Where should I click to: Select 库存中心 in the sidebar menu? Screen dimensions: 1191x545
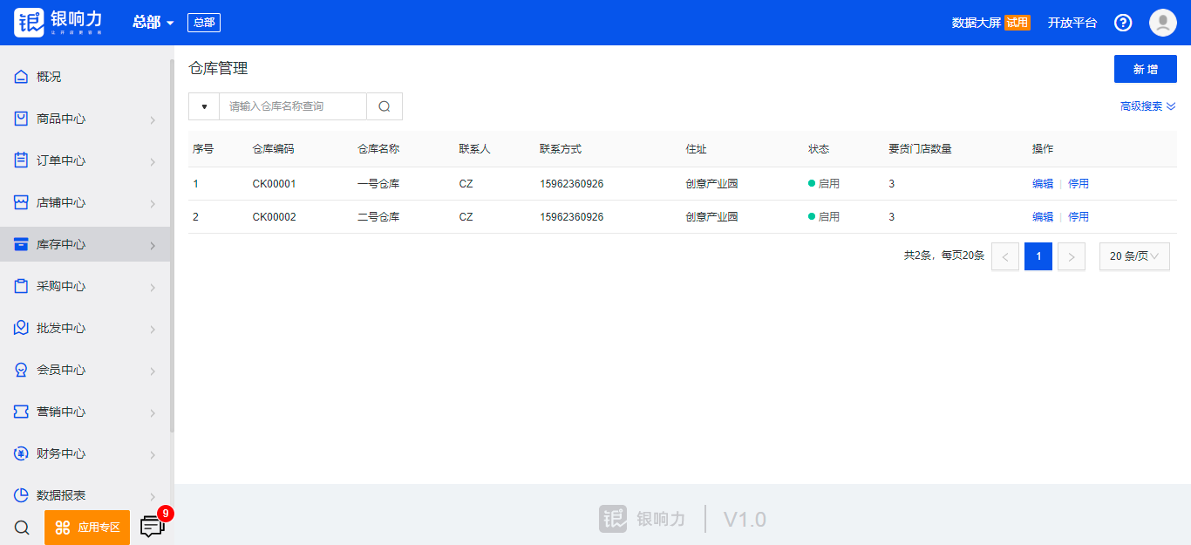[61, 244]
